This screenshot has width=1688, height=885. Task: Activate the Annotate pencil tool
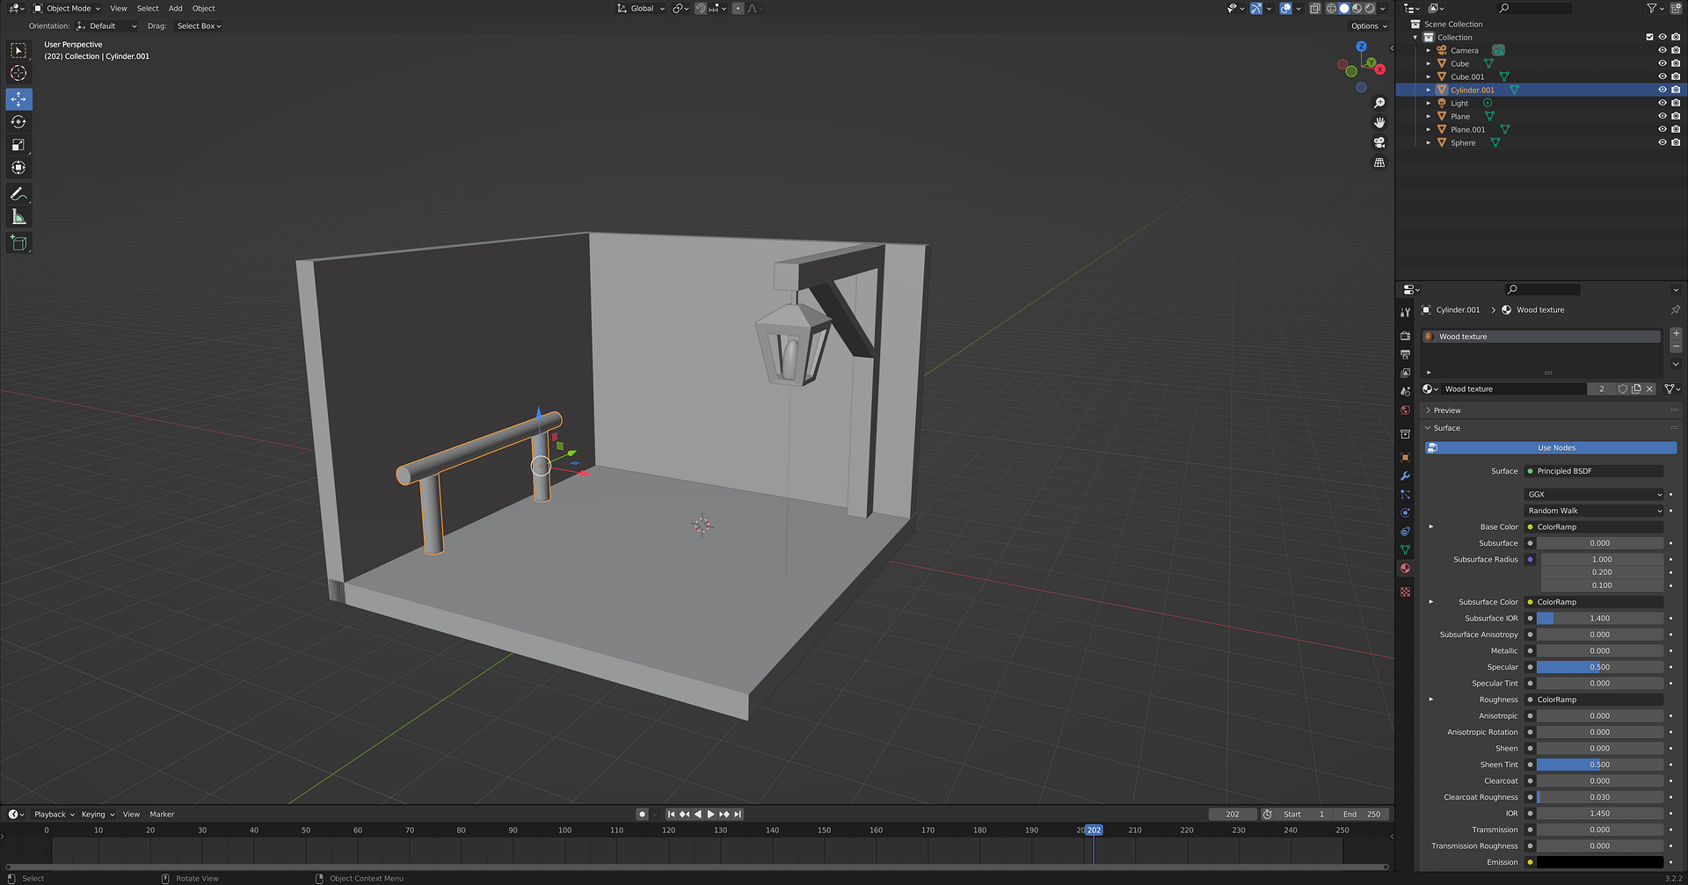[18, 194]
